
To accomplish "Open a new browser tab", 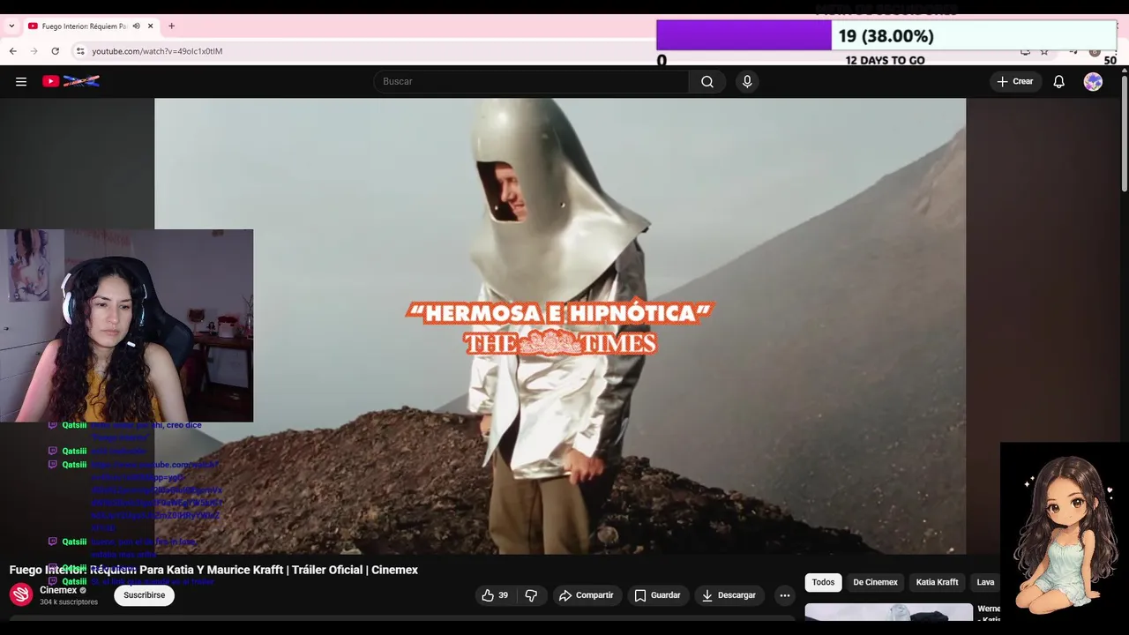I will coord(171,26).
